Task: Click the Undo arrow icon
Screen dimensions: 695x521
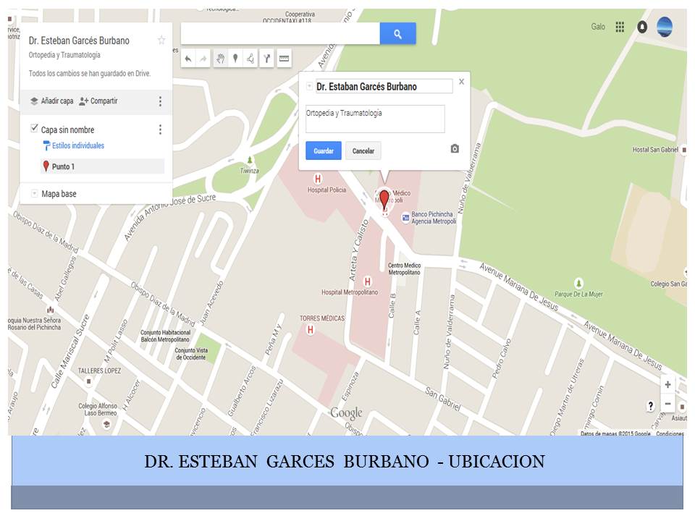Action: 188,59
